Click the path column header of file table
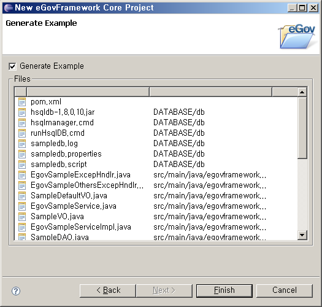The height and width of the screenshot is (307, 322). tap(211, 92)
